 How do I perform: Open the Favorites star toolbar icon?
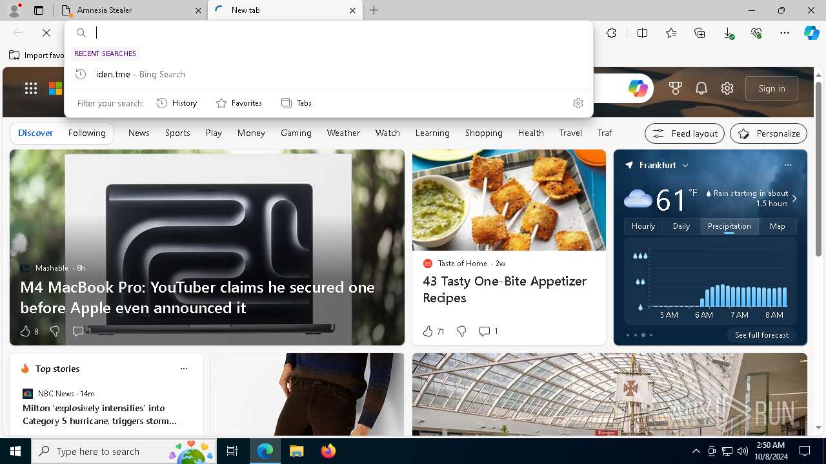(x=671, y=33)
